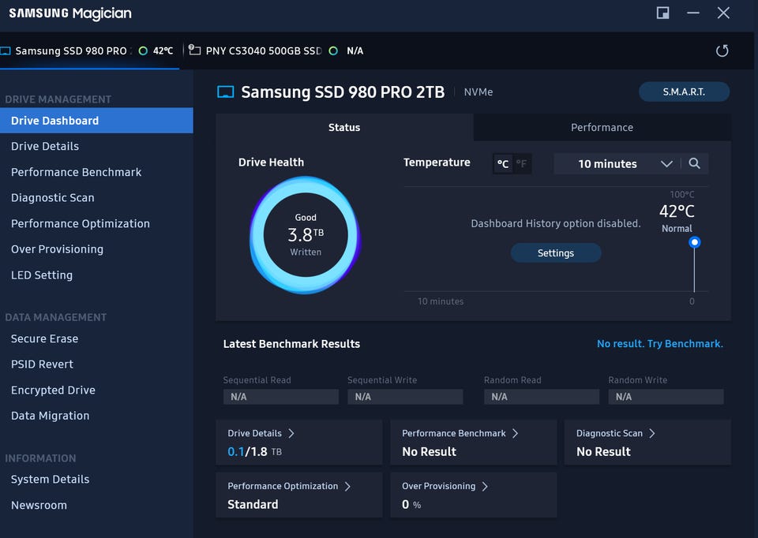This screenshot has height=538, width=758.
Task: Click the PNY CS3040 drive icon
Action: point(194,50)
